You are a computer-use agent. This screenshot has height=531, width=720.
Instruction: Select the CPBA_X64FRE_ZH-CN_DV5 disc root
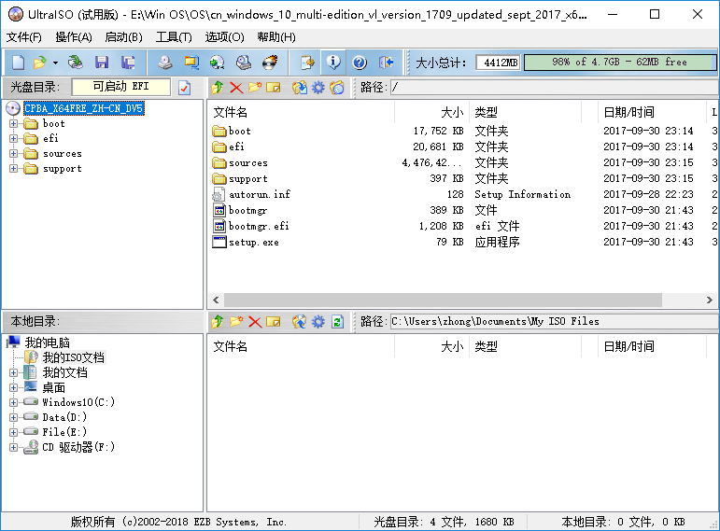(84, 108)
